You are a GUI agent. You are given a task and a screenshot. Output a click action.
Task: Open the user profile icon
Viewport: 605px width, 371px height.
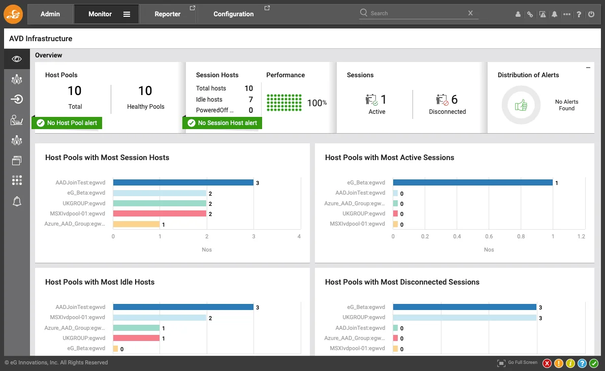(x=518, y=14)
